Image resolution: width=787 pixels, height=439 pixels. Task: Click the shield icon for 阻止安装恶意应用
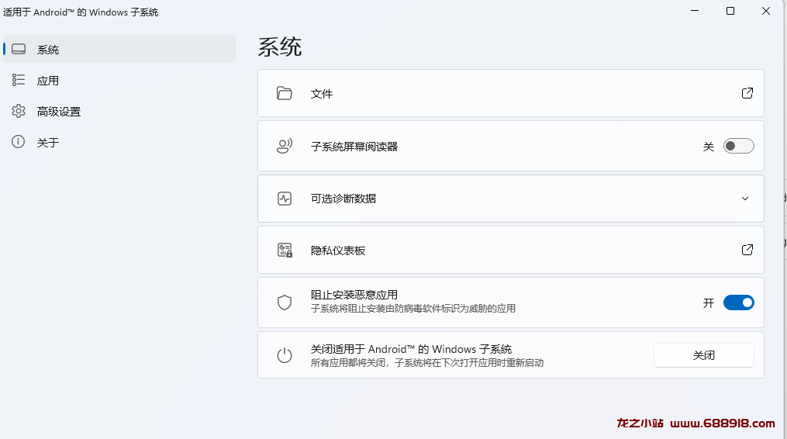pos(285,302)
